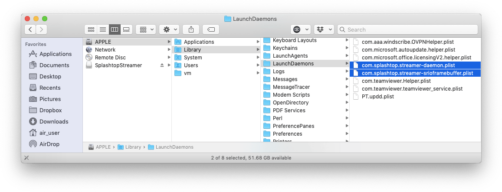Image resolution: width=502 pixels, height=192 pixels.
Task: Select the LaunchDaemons folder in third column
Action: point(305,64)
